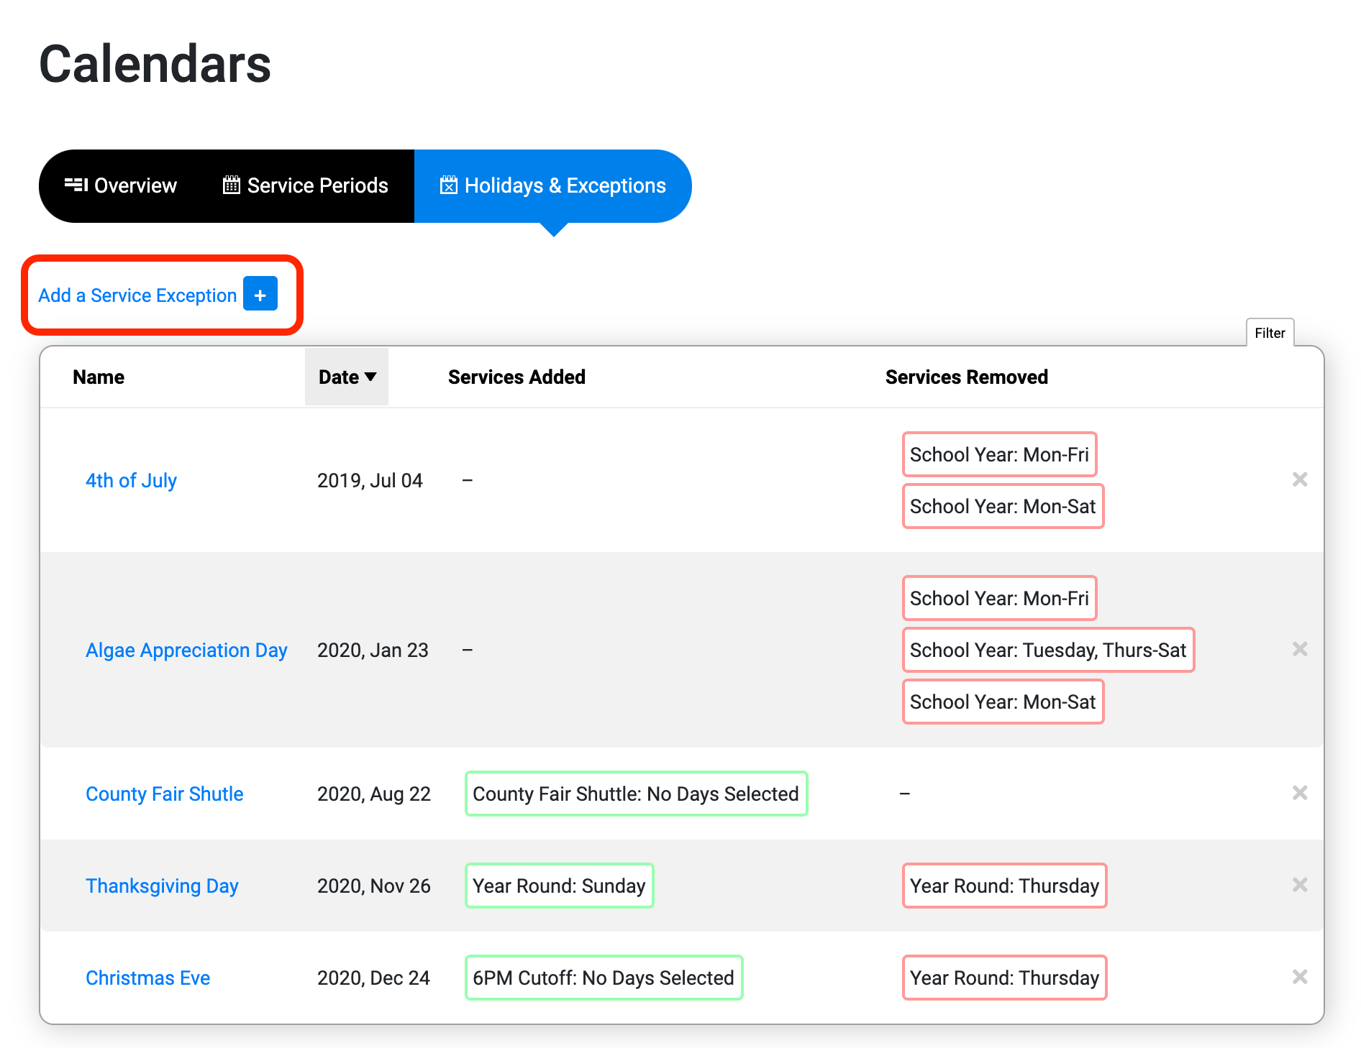Click School Year: Mon-Fri tag in 4th of July row

point(999,454)
